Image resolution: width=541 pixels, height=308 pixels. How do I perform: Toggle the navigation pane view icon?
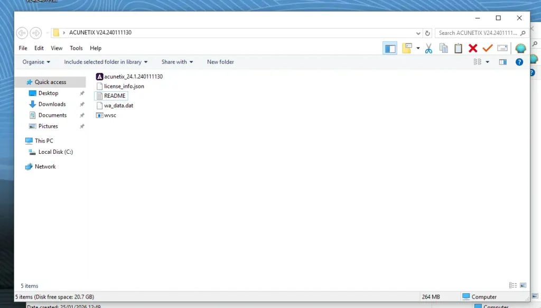pyautogui.click(x=390, y=48)
